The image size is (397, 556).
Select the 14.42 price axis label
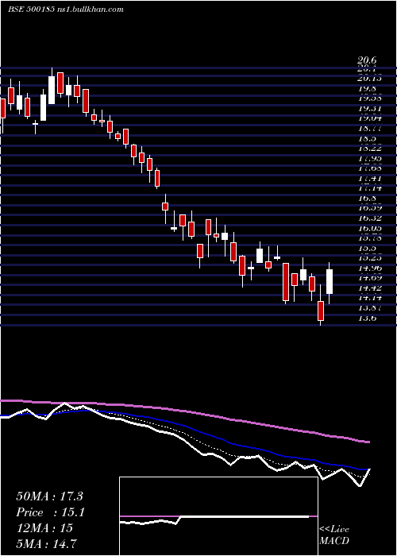click(x=371, y=288)
